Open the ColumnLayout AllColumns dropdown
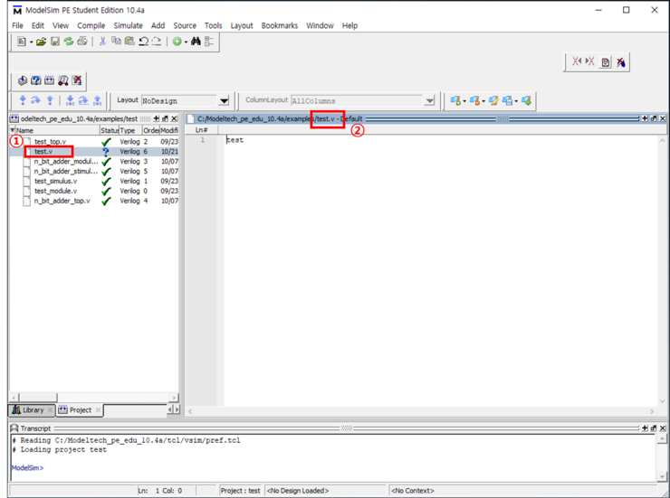The height and width of the screenshot is (498, 670). tap(429, 101)
